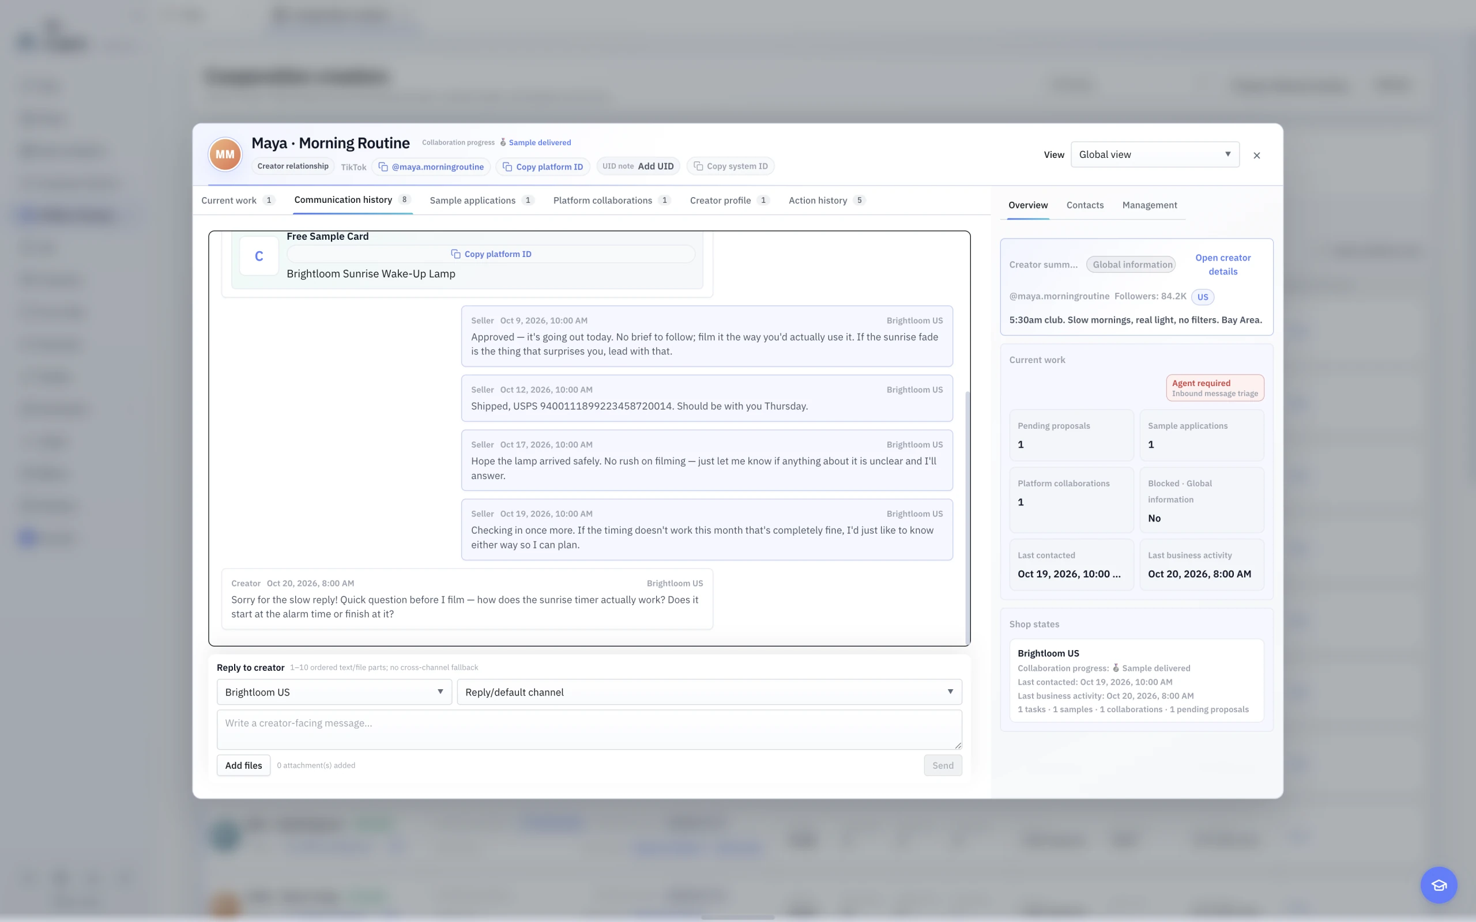
Task: Click Agent required triage badge
Action: [x=1214, y=388]
